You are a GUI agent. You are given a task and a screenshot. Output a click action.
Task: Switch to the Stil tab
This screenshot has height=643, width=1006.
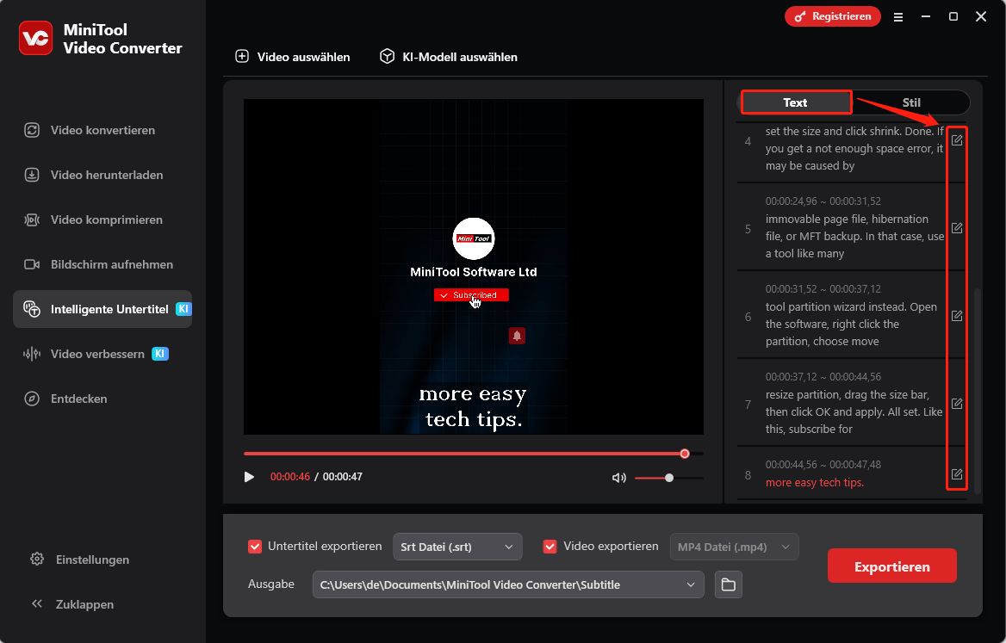(911, 102)
